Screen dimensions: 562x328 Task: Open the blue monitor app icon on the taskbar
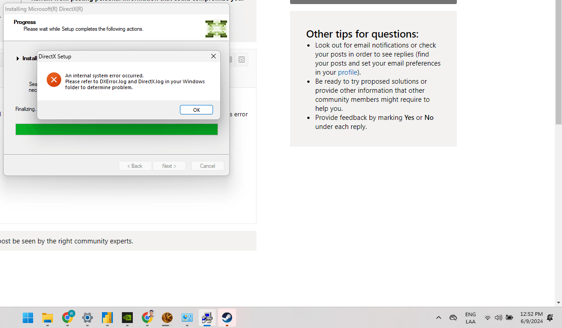pyautogui.click(x=187, y=318)
